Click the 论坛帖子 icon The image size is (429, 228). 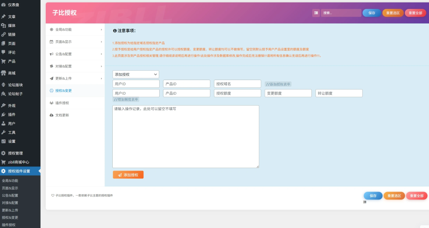click(x=3, y=93)
